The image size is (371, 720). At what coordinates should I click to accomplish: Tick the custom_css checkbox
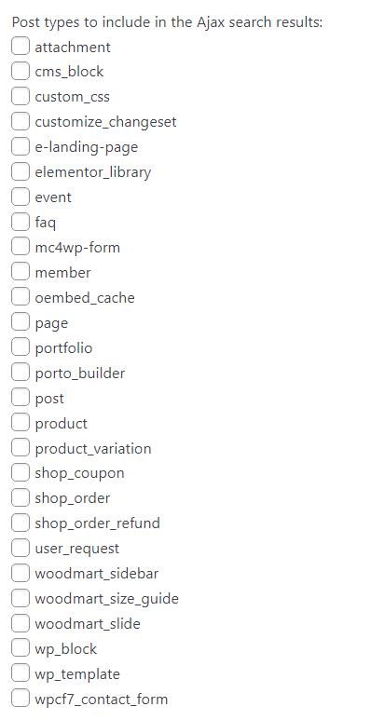(21, 97)
